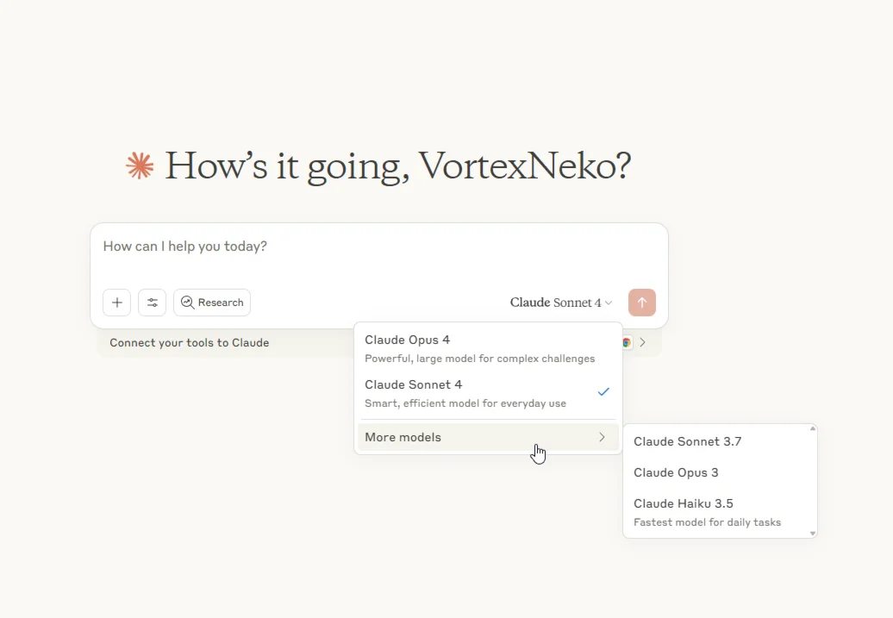Follow the Connect your tools to Claude link

click(x=190, y=342)
